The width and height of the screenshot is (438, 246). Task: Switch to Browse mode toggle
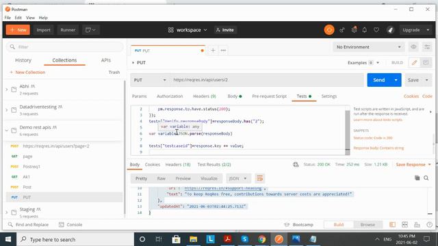(x=368, y=225)
